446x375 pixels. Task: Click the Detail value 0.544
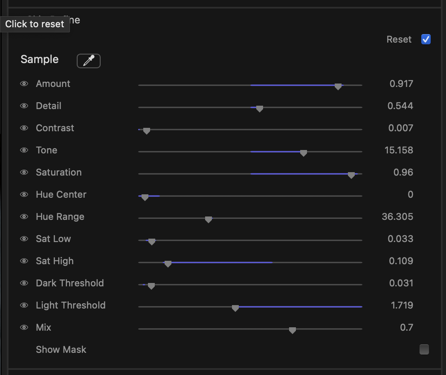click(400, 106)
